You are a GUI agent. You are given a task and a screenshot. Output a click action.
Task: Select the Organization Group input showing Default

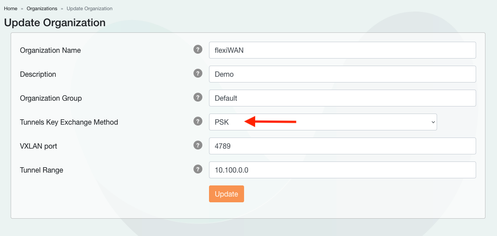(x=342, y=98)
